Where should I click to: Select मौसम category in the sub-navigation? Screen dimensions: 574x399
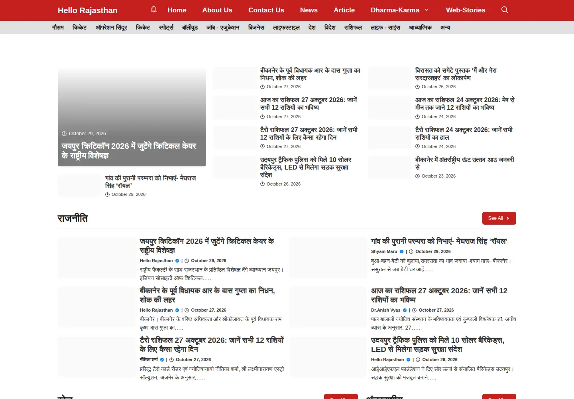pos(58,28)
